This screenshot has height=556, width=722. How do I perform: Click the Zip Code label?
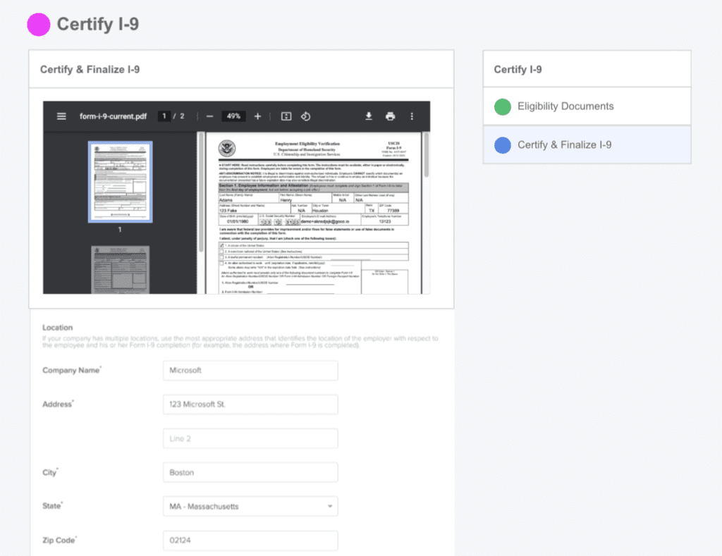[59, 540]
